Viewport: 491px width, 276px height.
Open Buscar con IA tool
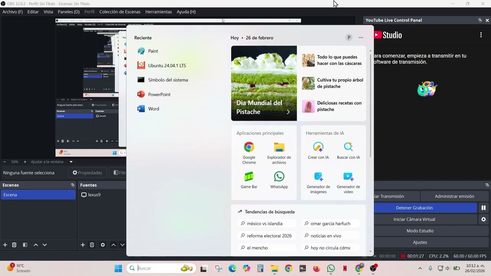tap(348, 151)
